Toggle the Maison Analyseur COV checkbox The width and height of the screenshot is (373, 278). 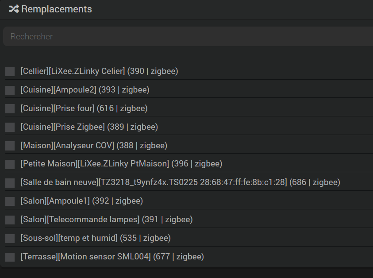click(x=10, y=146)
